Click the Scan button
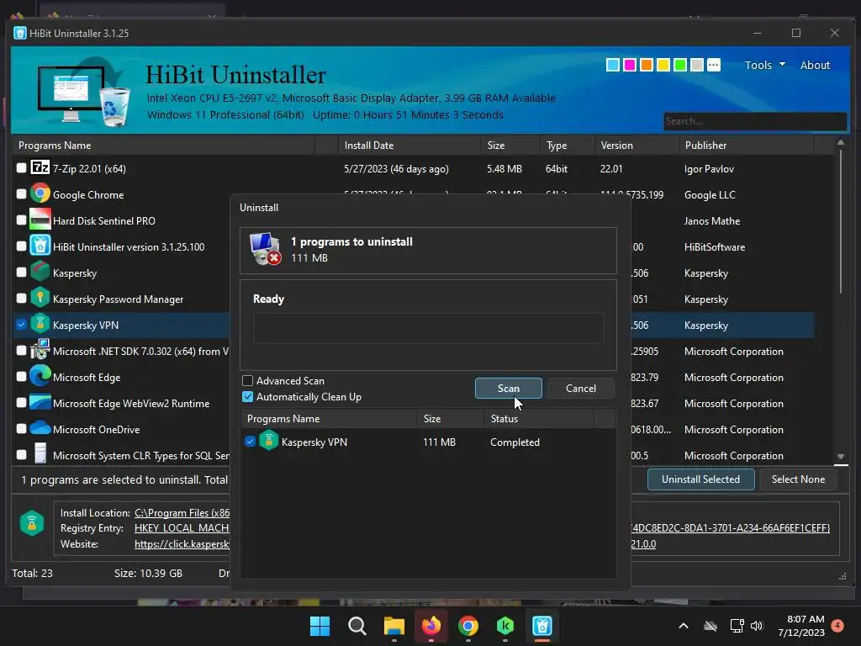Viewport: 861px width, 646px height. pyautogui.click(x=509, y=389)
